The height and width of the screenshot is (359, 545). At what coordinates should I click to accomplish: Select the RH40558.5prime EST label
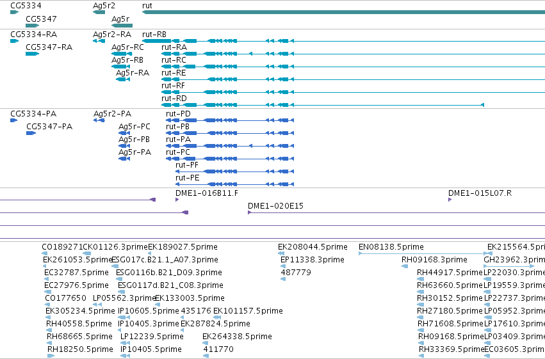79,324
